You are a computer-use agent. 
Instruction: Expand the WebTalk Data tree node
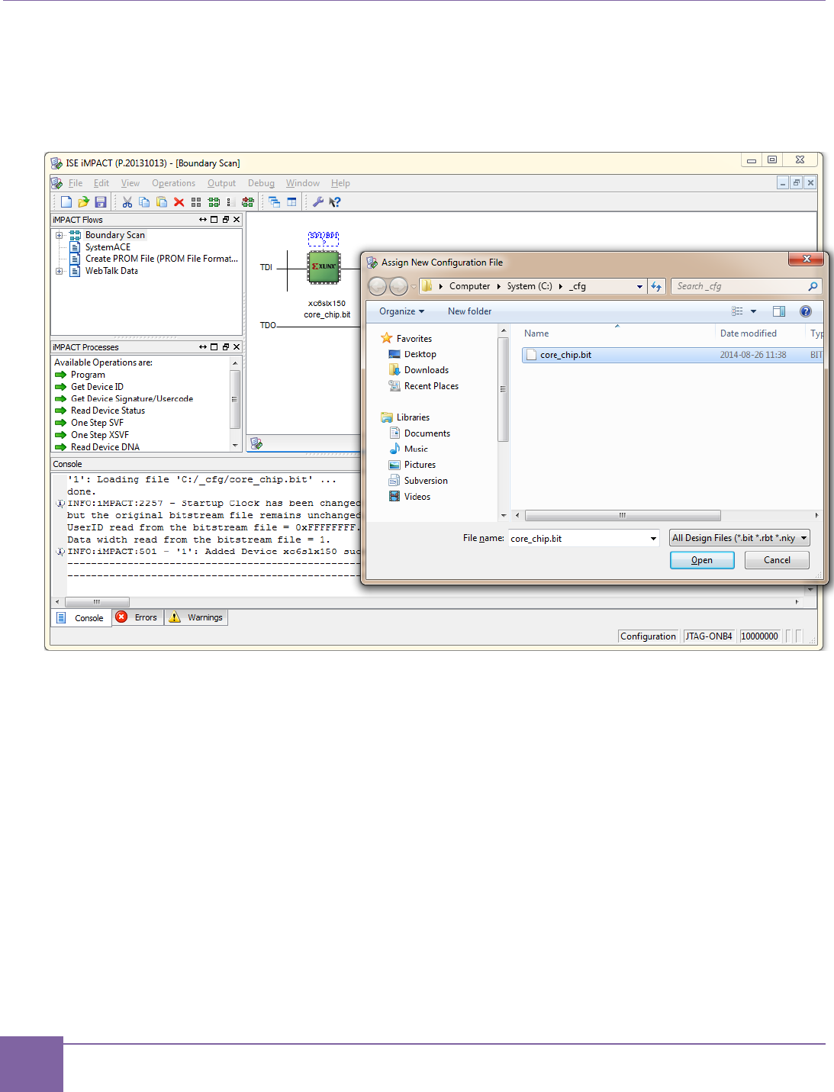59,271
